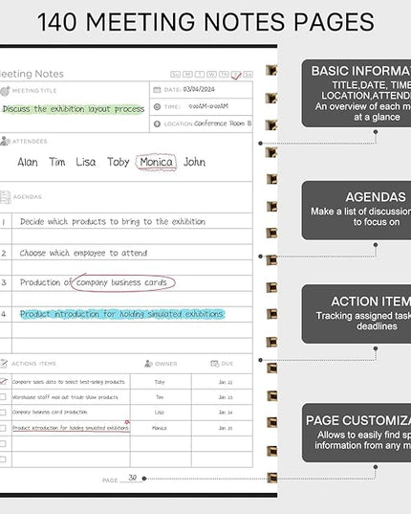
Task: Click attendee name Lisa
Action: tap(86, 162)
